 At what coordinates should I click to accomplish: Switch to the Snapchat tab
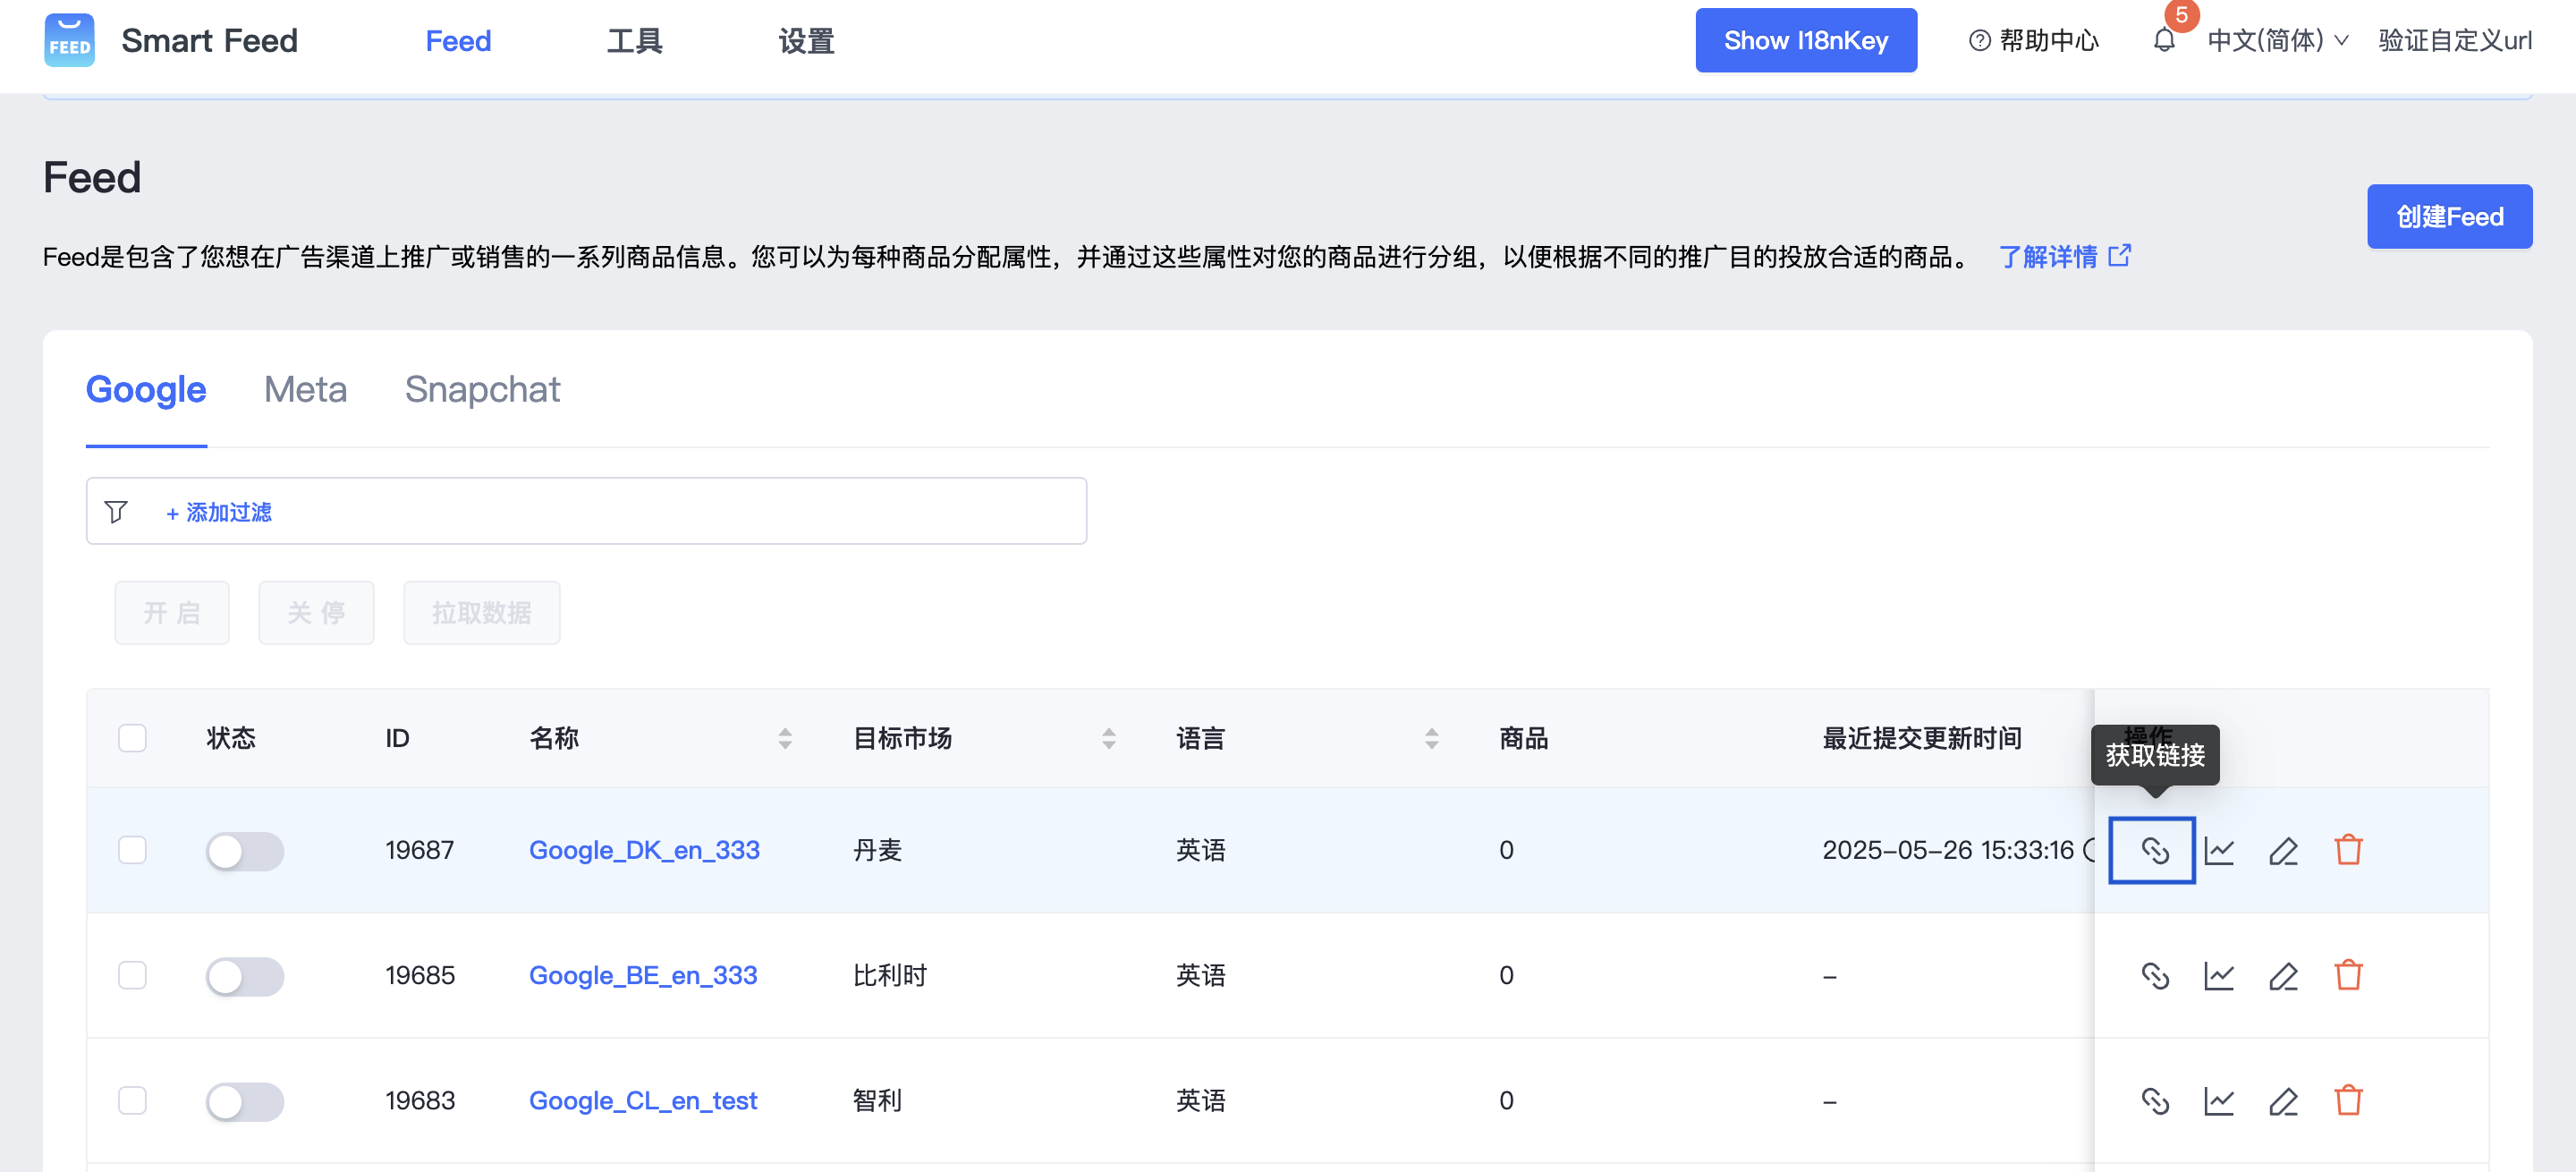(x=482, y=389)
